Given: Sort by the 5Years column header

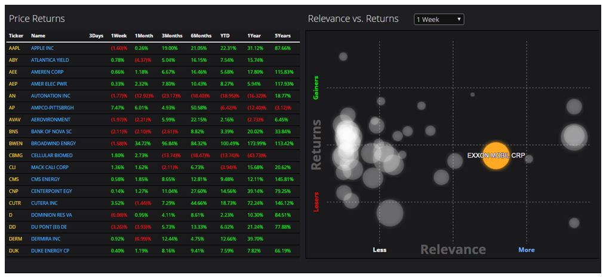Looking at the screenshot, I should (283, 36).
